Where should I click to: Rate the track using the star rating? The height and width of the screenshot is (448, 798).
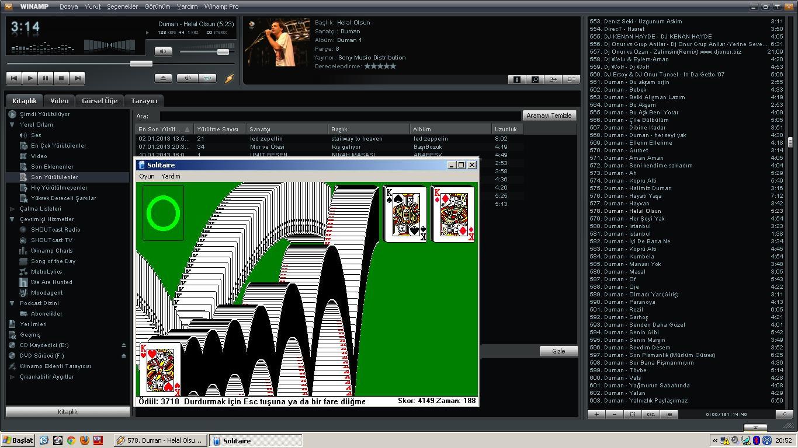380,66
